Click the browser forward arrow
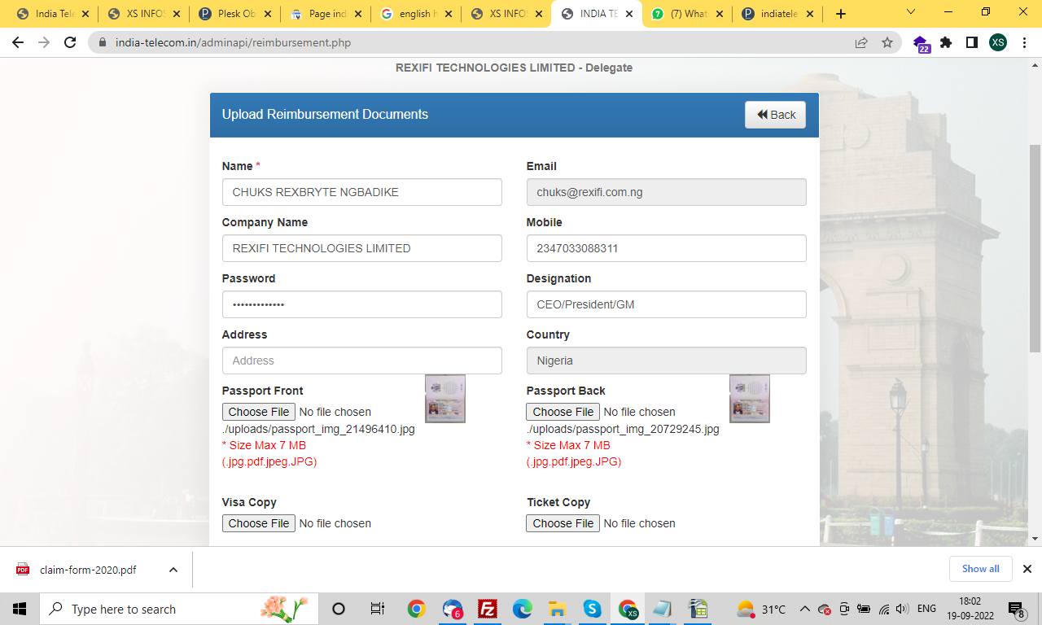Image resolution: width=1042 pixels, height=625 pixels. [44, 42]
